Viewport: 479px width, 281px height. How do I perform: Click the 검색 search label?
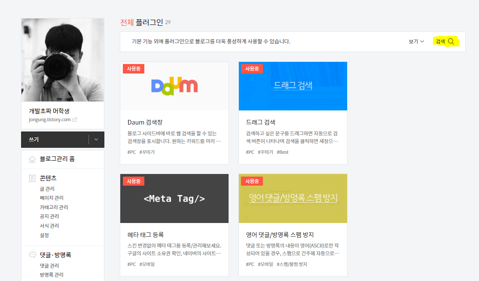click(440, 42)
